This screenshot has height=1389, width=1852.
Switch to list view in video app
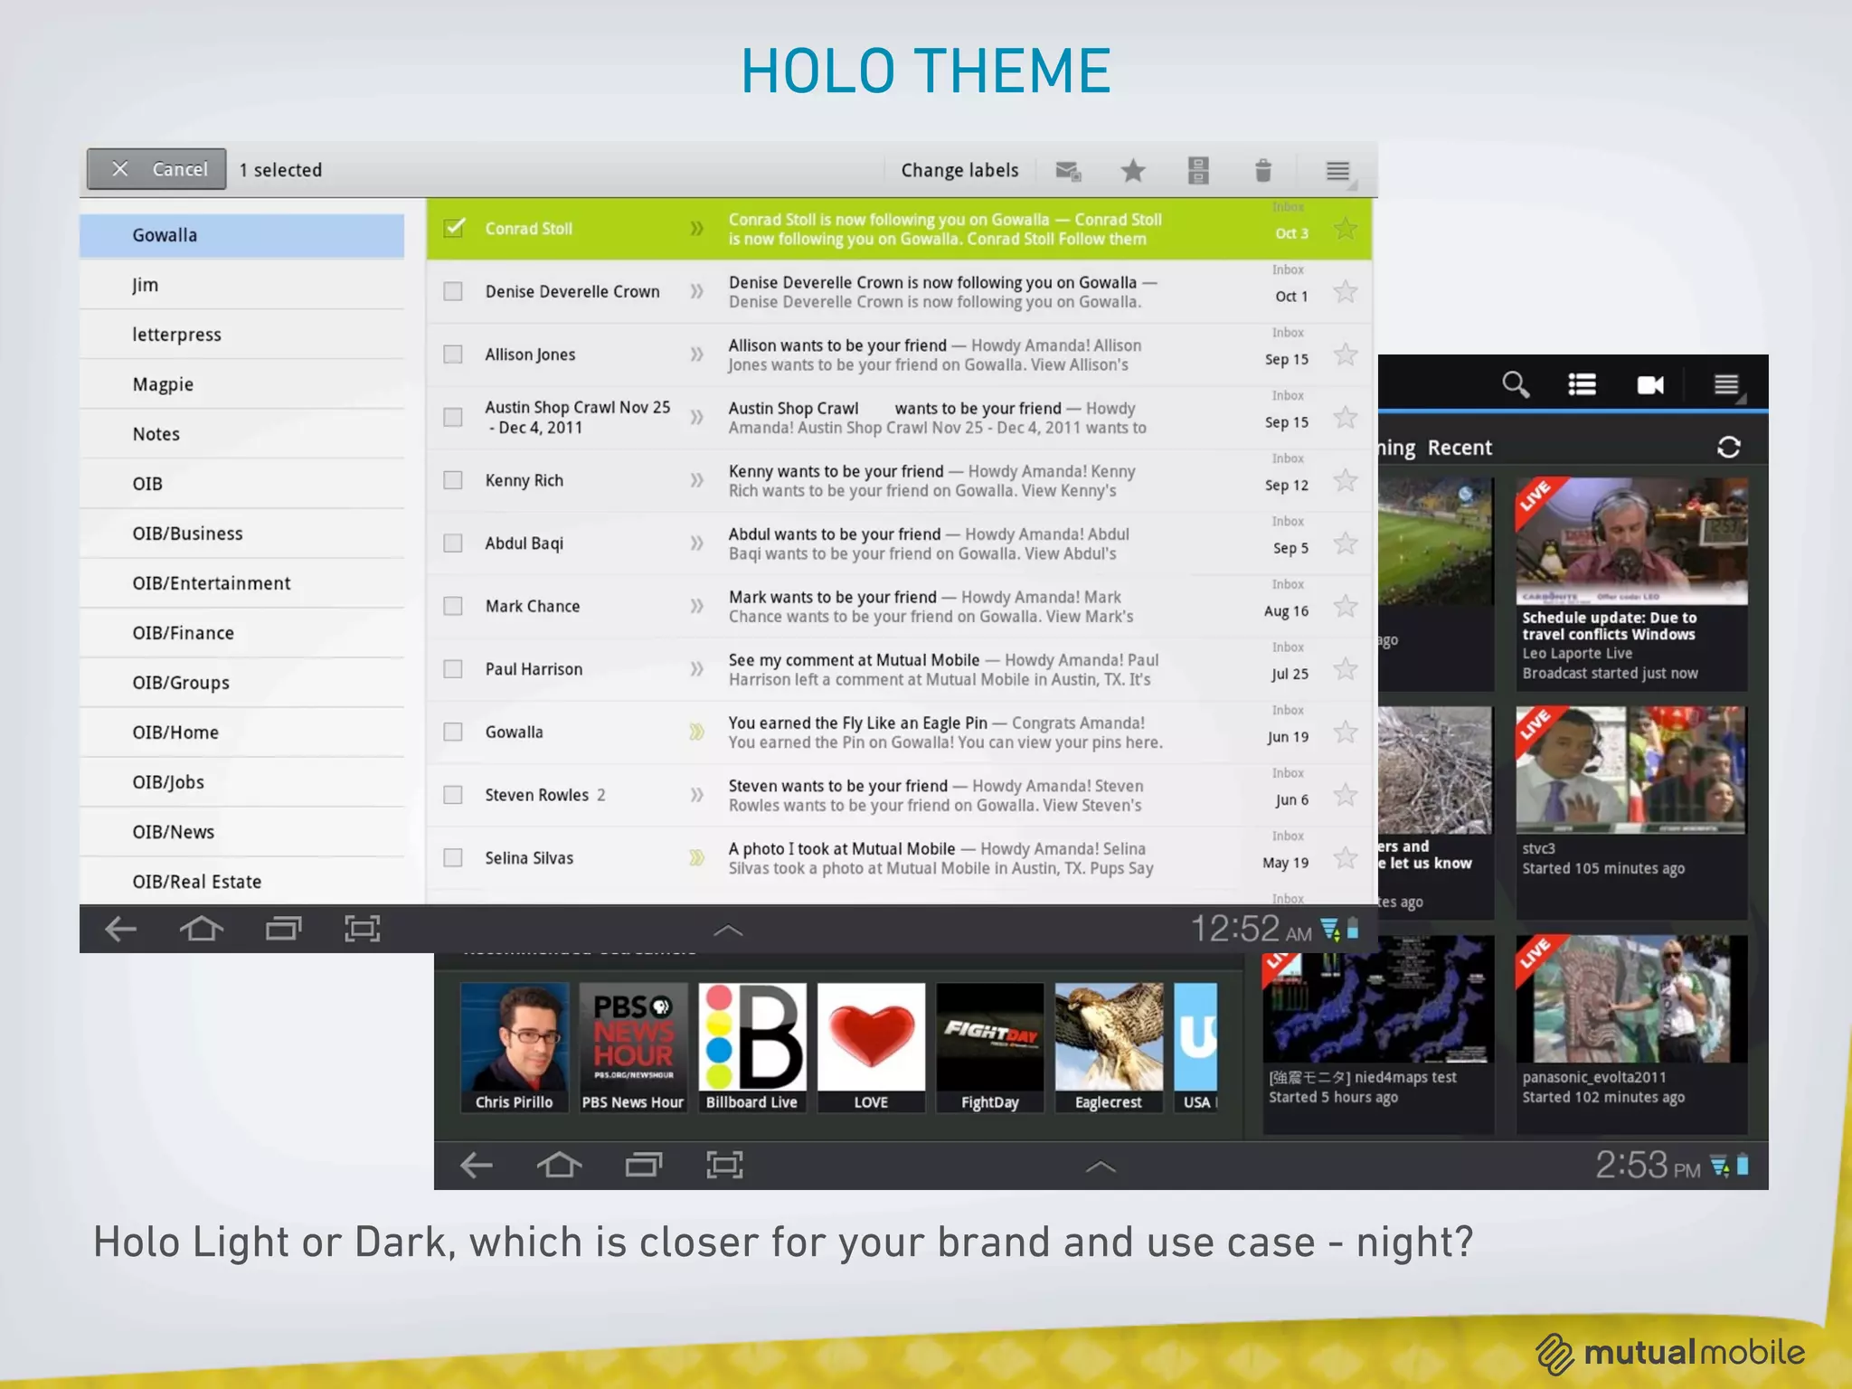pyautogui.click(x=1582, y=385)
